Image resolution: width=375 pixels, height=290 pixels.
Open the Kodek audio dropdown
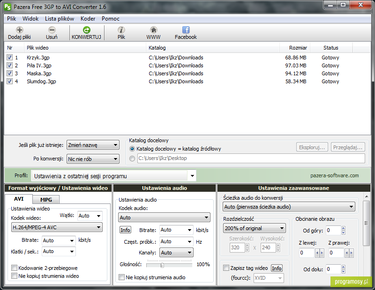(x=164, y=217)
